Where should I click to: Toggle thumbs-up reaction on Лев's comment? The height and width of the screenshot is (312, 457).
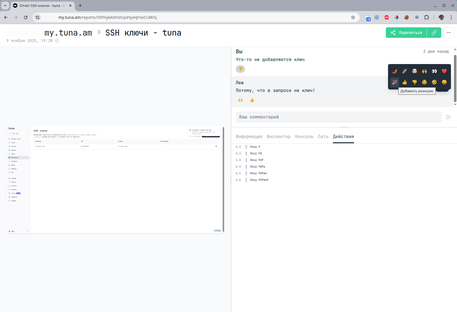[252, 100]
